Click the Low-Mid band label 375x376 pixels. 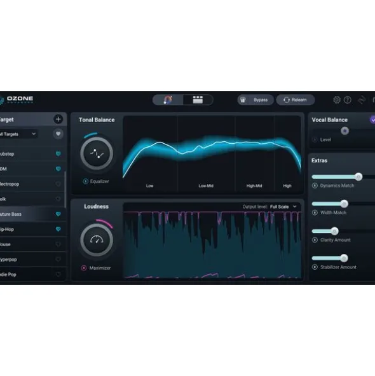pyautogui.click(x=206, y=186)
